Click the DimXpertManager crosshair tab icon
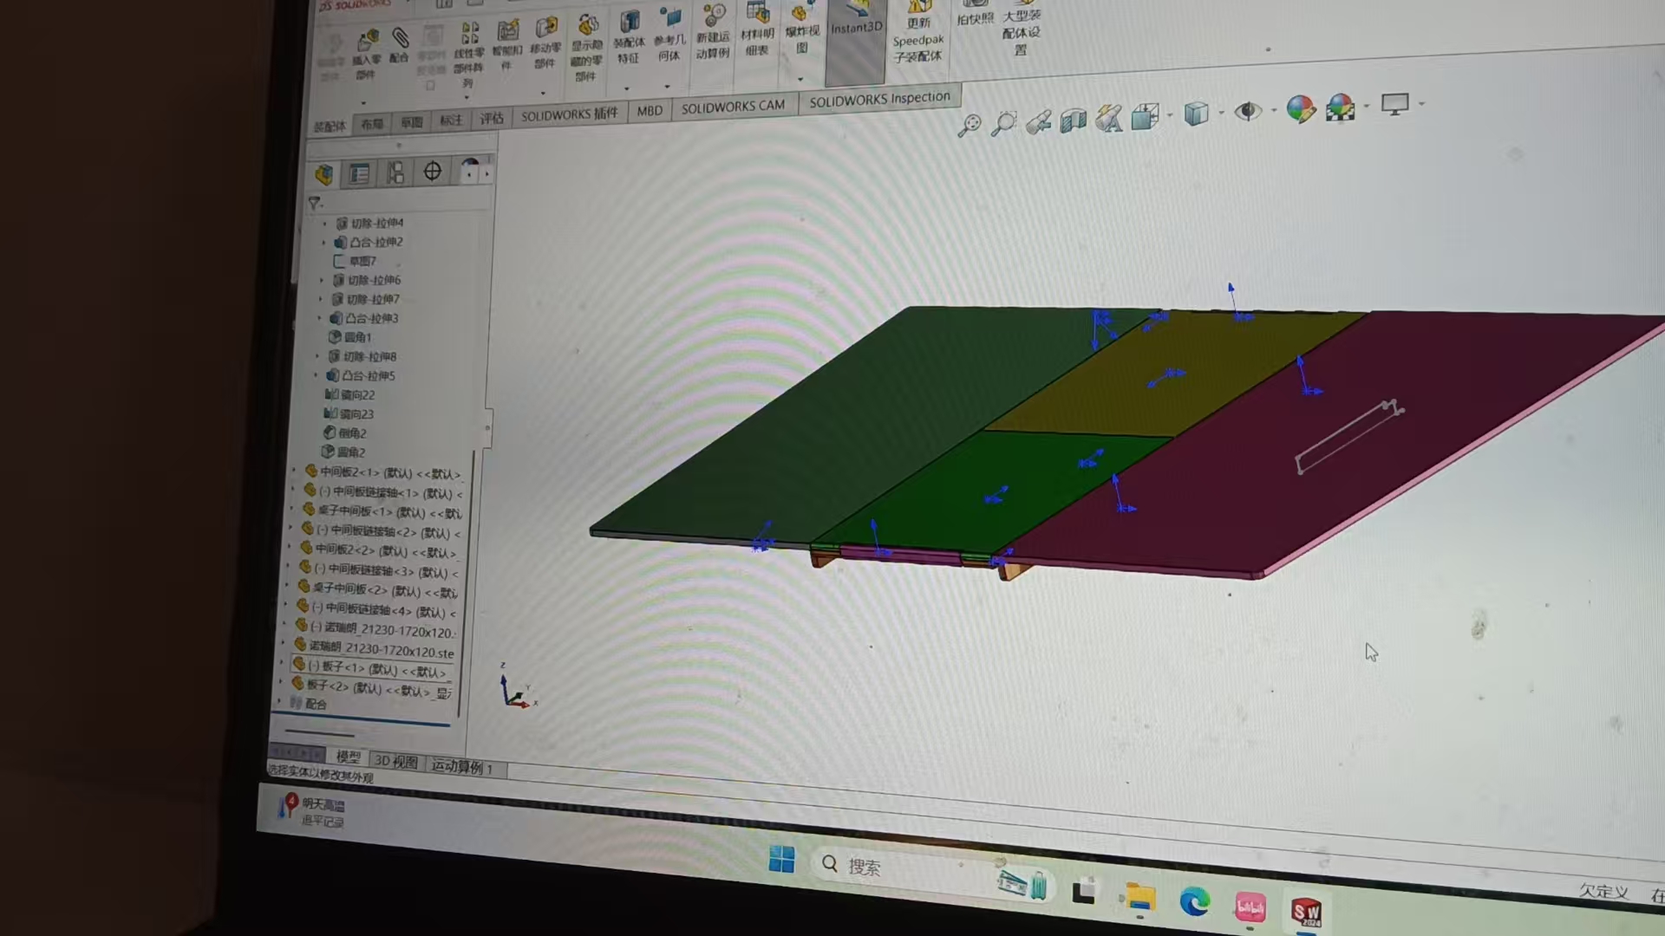The image size is (1665, 936). click(432, 172)
